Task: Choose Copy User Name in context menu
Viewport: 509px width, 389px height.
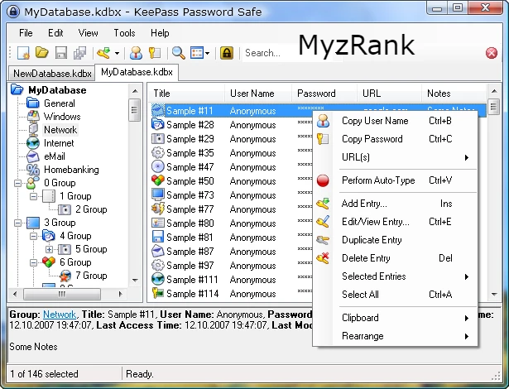Action: [x=395, y=121]
